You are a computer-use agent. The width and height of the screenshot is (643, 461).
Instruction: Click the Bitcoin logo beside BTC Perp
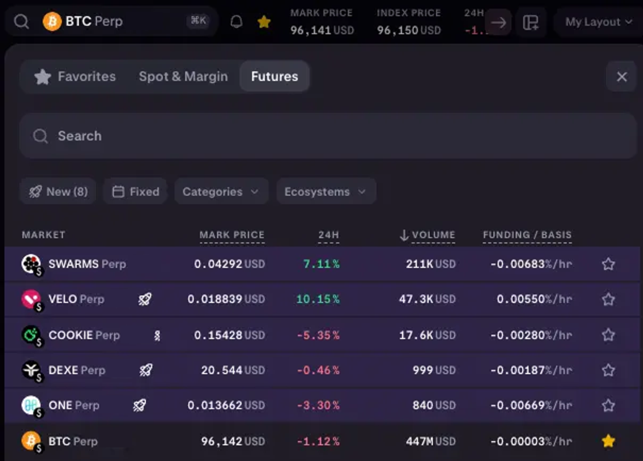coord(52,21)
